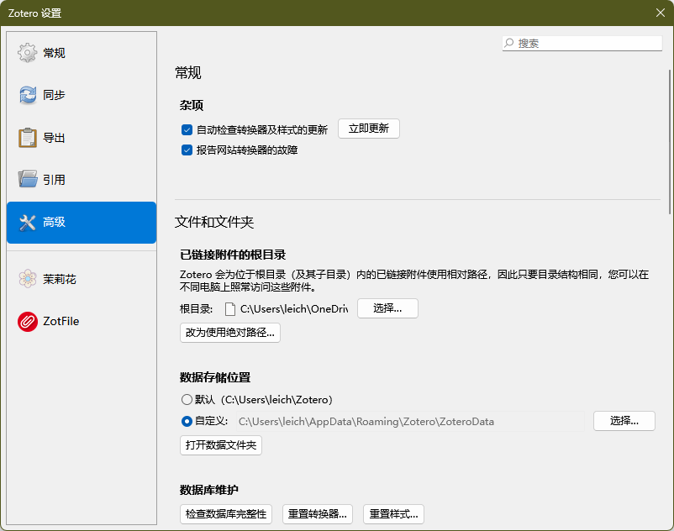Click 选择... for custom data directory
Viewport: 674px width, 531px height.
point(624,421)
